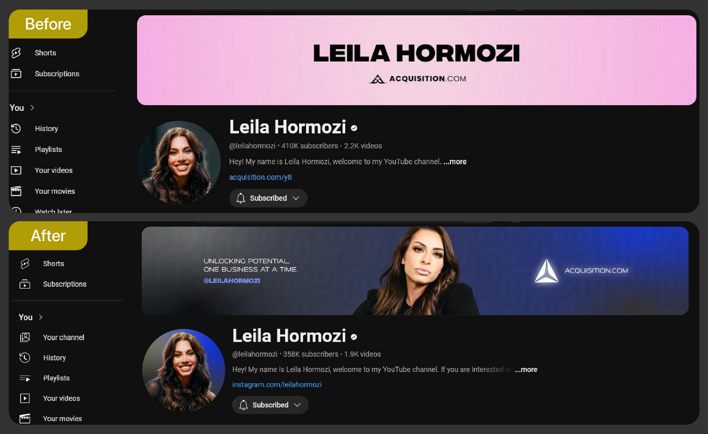Open the Subscribed dropdown chevron in Before panel
The image size is (708, 434).
click(x=296, y=198)
